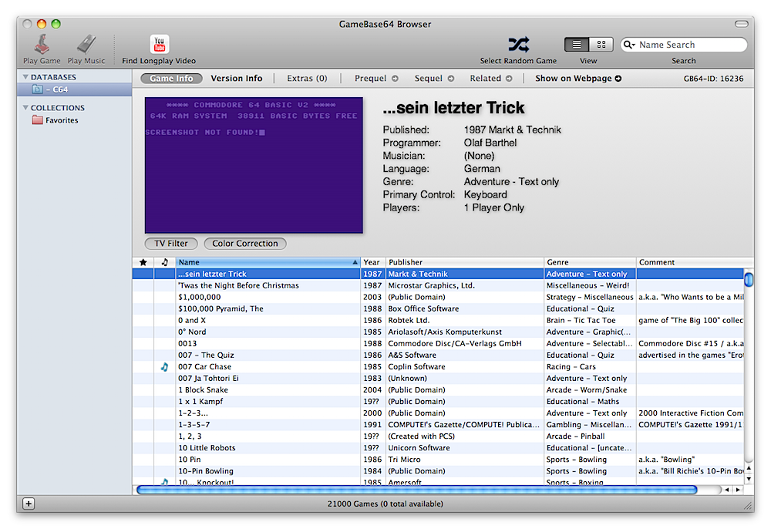Open the search magnifier dropdown
This screenshot has height=529, width=771.
tap(629, 45)
